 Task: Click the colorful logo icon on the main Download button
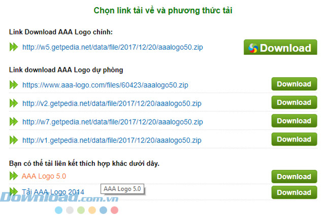(x=253, y=48)
